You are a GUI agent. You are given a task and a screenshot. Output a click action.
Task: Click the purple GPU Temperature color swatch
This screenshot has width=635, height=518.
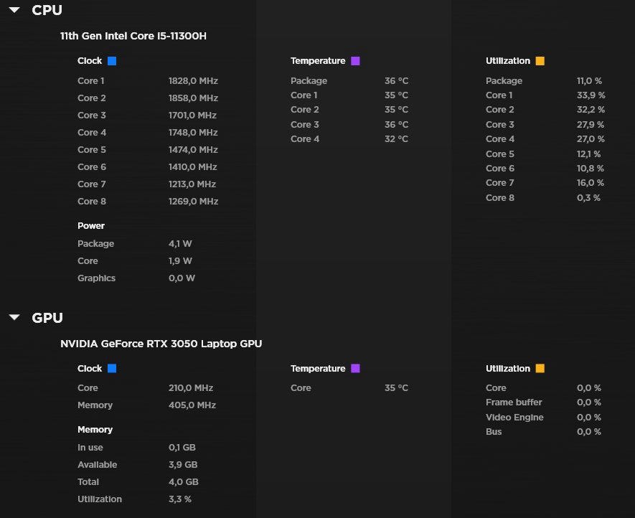(356, 368)
